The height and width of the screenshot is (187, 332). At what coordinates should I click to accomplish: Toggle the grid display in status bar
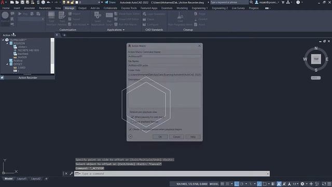click(x=222, y=184)
